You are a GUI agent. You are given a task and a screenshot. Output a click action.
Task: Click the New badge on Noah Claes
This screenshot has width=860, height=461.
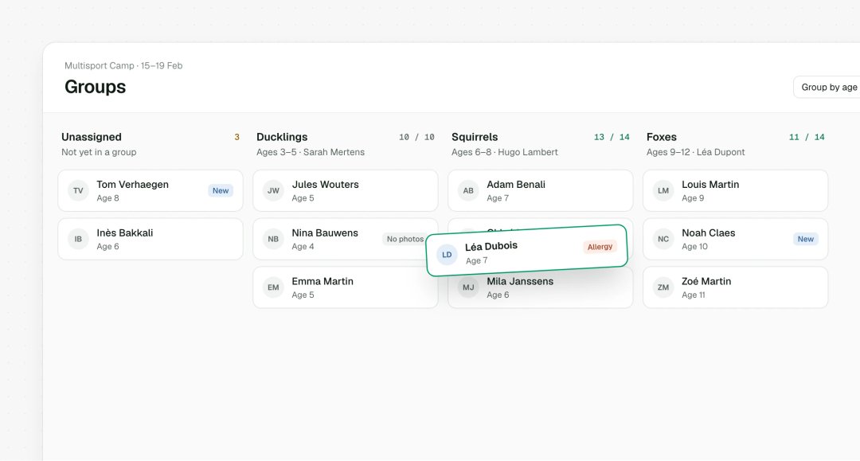click(806, 239)
